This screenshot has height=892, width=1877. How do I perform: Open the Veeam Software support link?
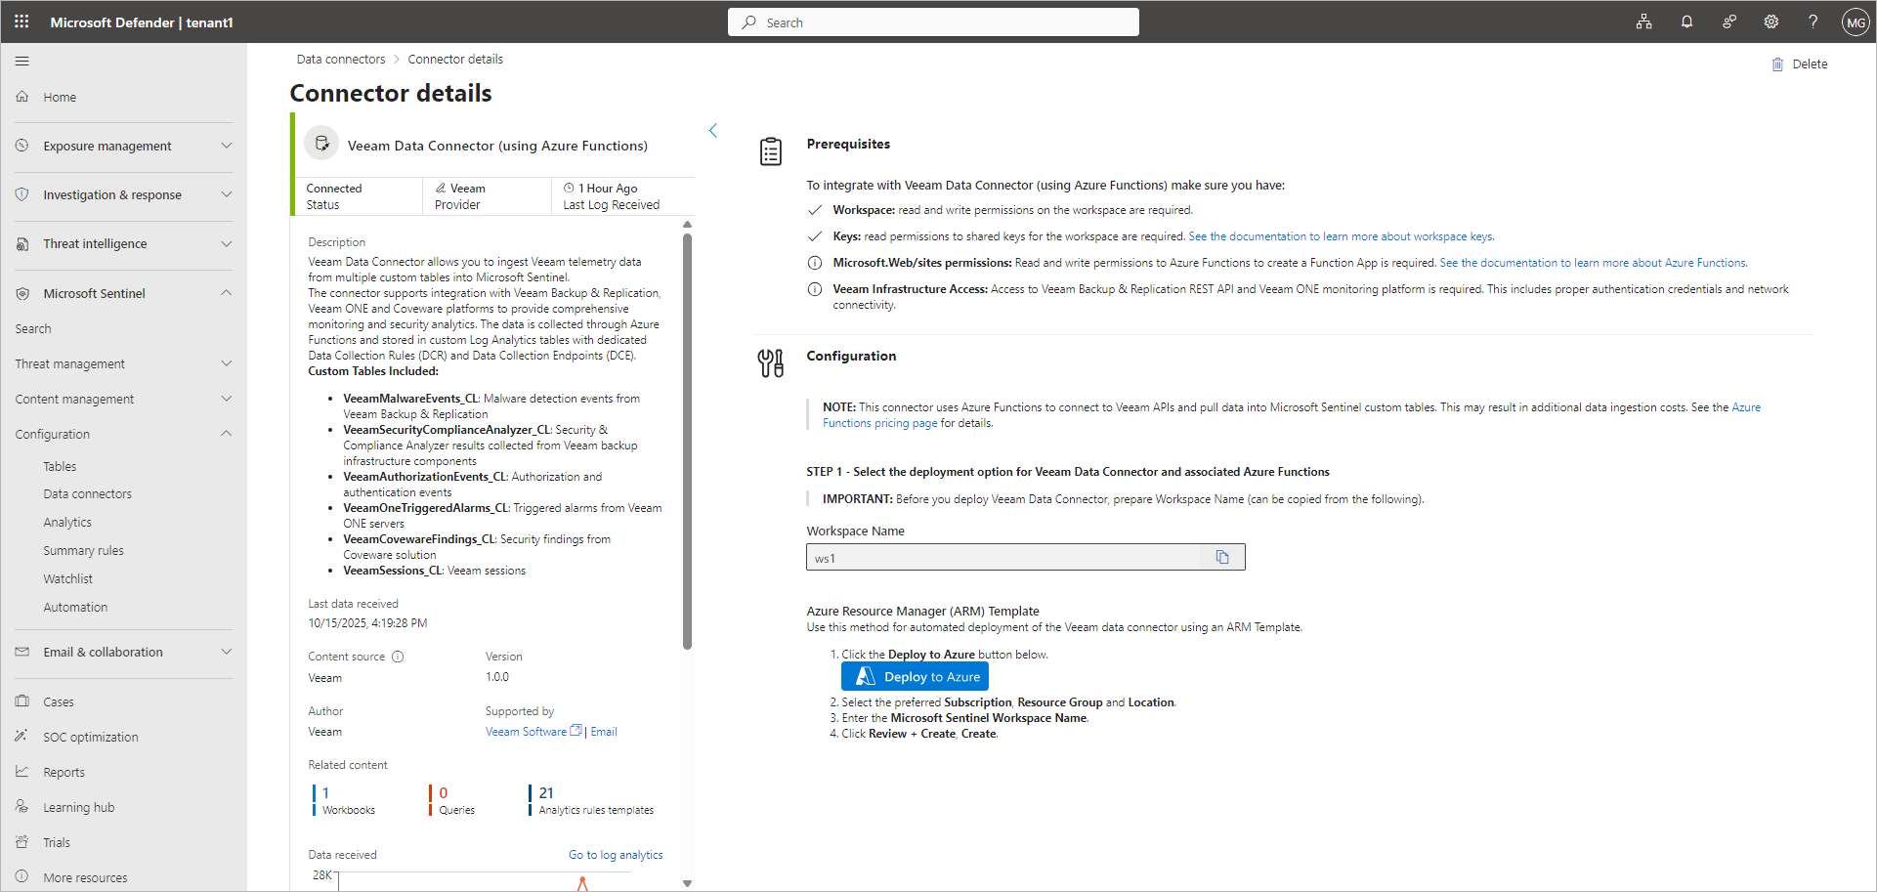point(533,732)
